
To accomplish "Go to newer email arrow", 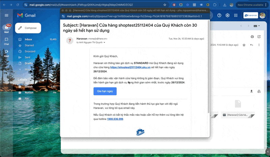I will tap(241, 26).
